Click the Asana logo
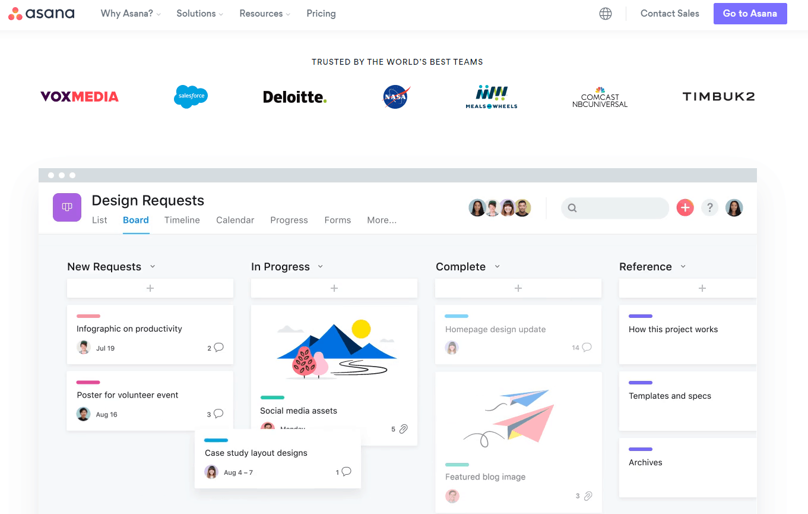 pos(42,13)
